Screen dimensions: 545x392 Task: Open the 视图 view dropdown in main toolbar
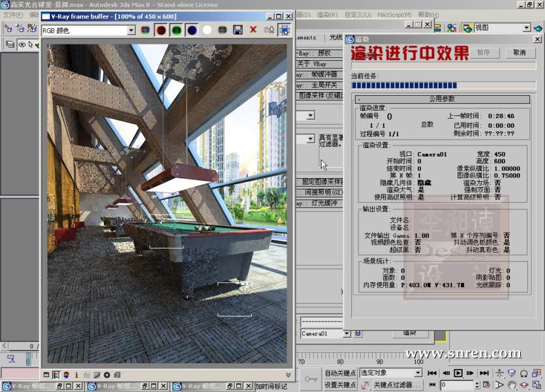tap(527, 28)
